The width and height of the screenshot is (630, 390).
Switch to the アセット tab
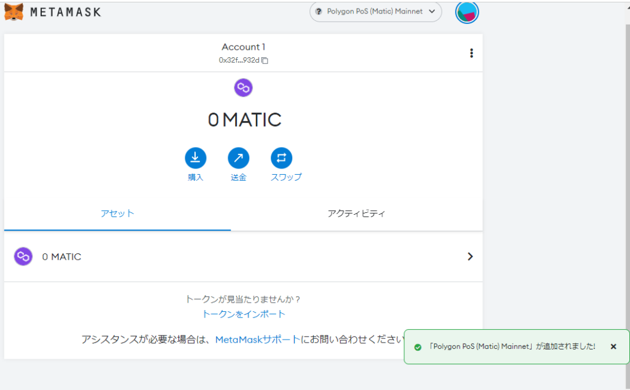coord(118,213)
